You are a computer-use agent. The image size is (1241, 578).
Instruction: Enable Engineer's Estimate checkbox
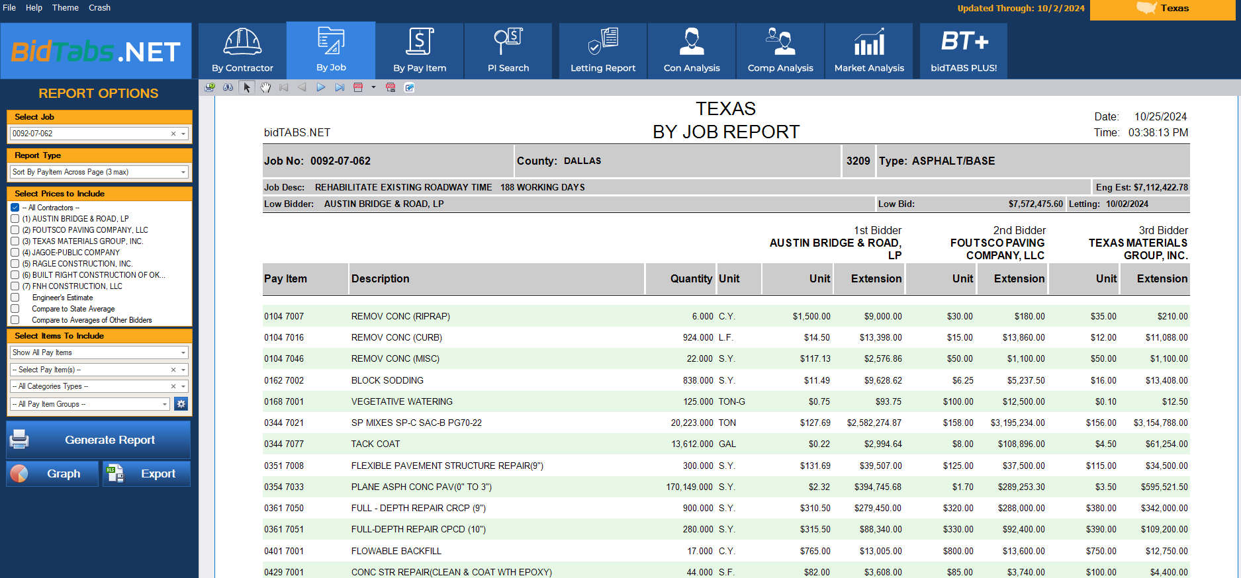[x=15, y=298]
